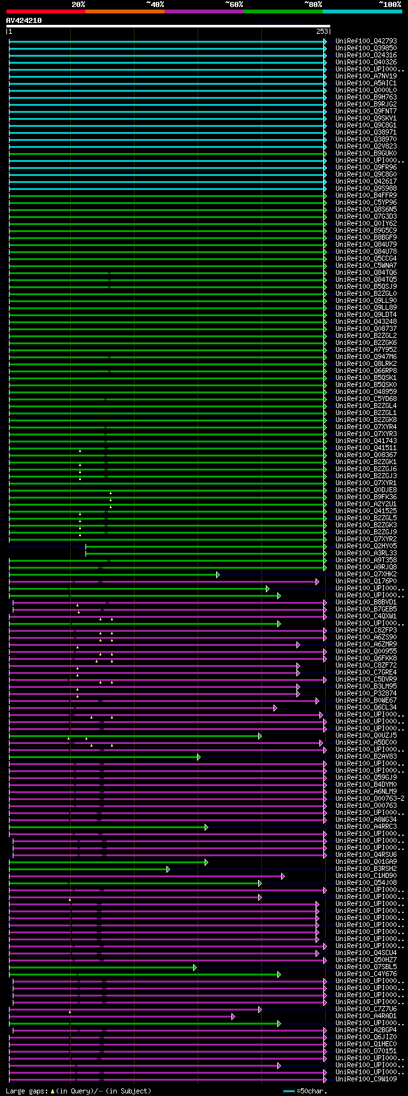Screen dimensions: 408x1096
Task: Click the Large gaps legend text
Action: coord(78,1091)
